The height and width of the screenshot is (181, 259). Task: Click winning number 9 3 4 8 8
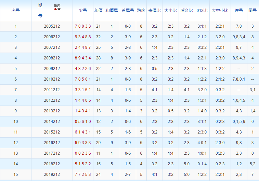point(83,37)
